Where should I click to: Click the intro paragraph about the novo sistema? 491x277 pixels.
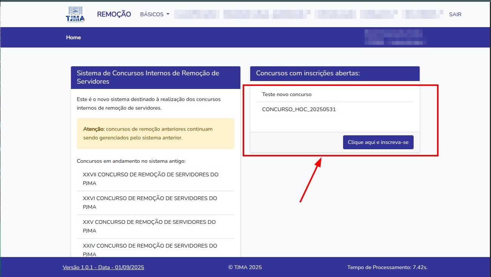coord(149,104)
